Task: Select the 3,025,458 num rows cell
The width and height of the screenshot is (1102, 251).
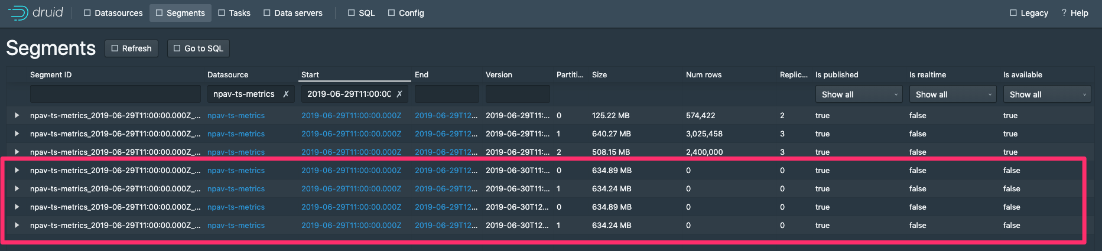Action: (x=704, y=133)
